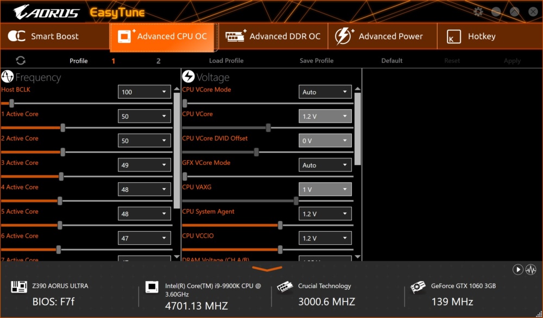Screen dimensions: 543x318
Task: Open the Host BCLK dropdown
Action: (x=144, y=92)
